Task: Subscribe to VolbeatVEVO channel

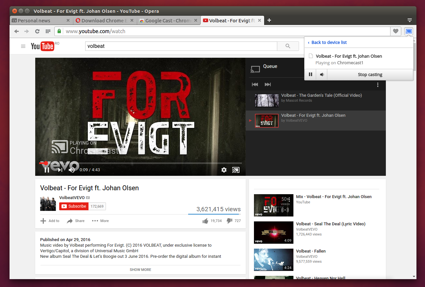Action: (x=74, y=206)
